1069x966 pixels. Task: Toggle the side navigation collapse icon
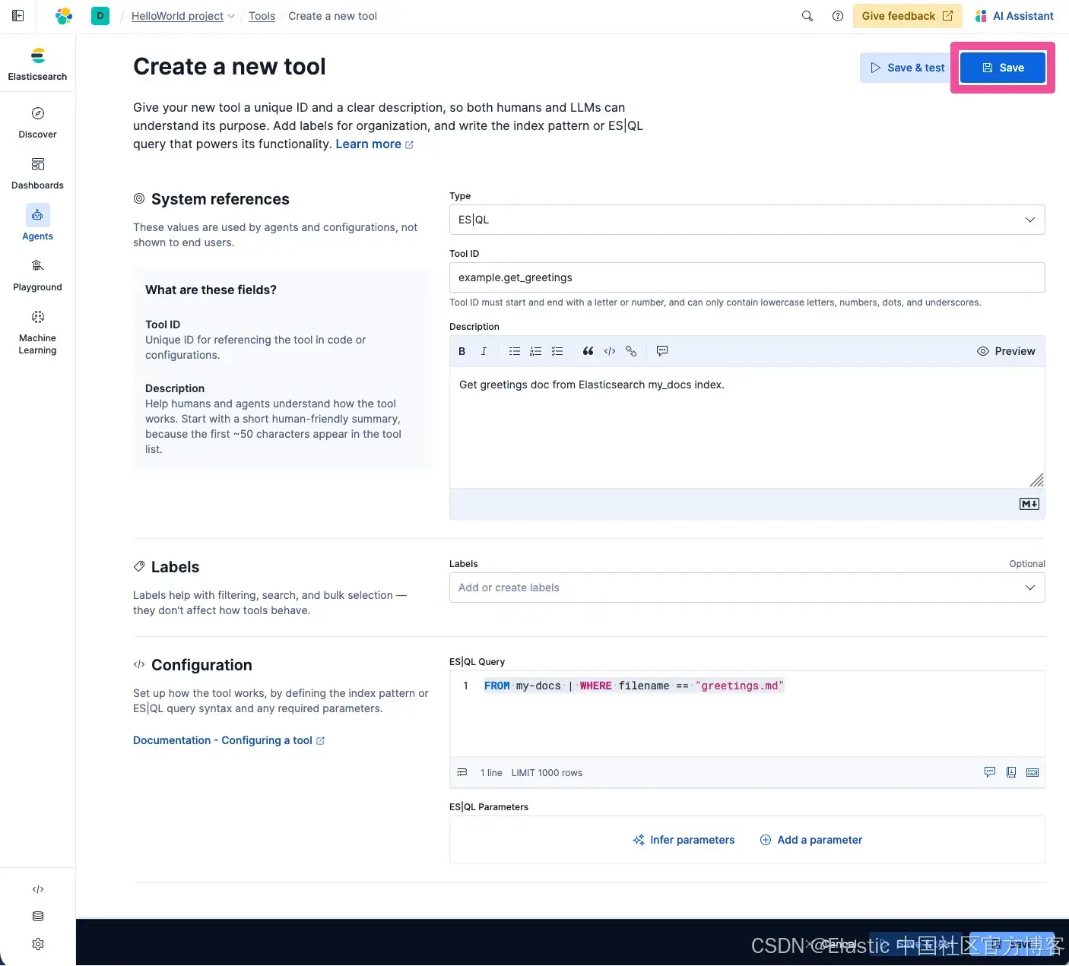coord(18,15)
